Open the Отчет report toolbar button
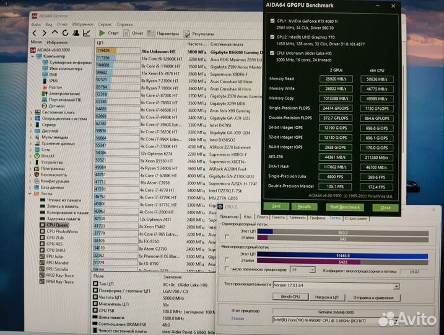444x335 pixels. click(133, 33)
